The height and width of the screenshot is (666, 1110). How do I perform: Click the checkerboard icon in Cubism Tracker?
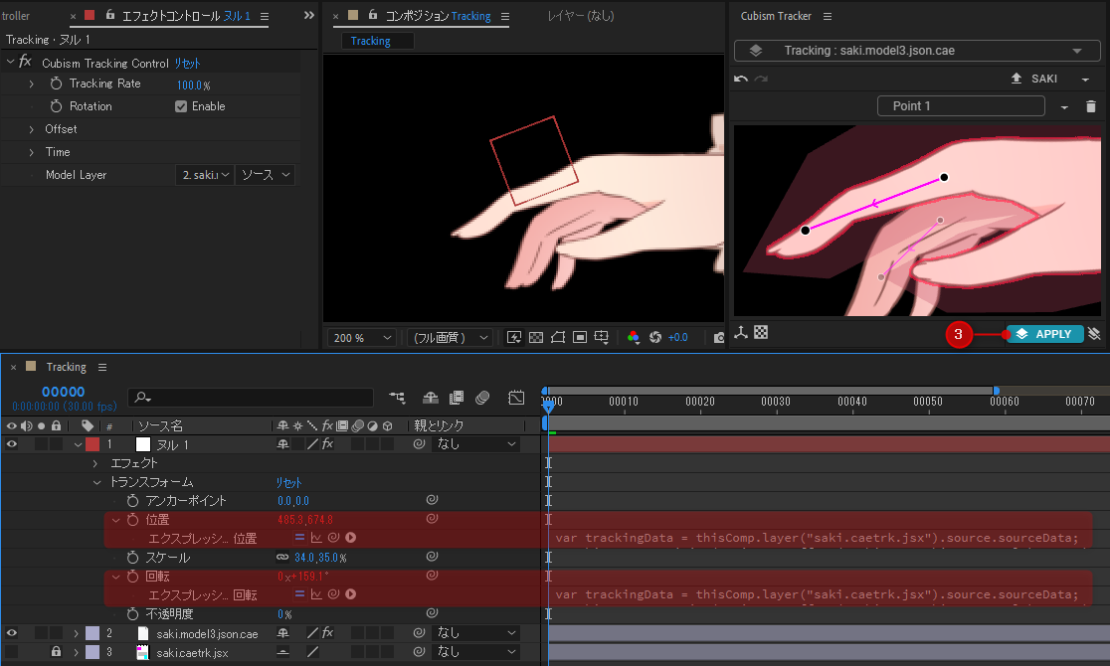761,333
